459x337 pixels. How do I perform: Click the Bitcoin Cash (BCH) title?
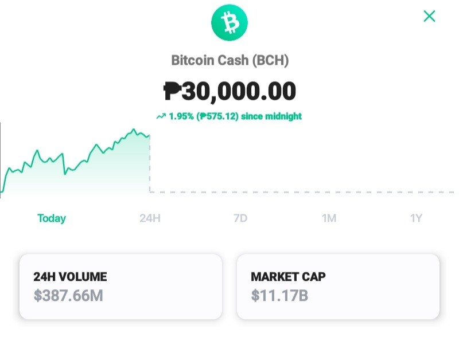(x=230, y=60)
